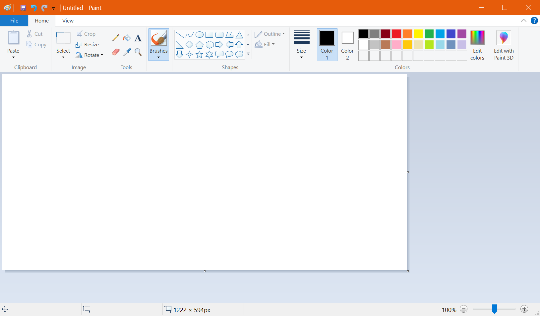Pick the yellow color swatch
This screenshot has width=540, height=316.
pos(418,34)
